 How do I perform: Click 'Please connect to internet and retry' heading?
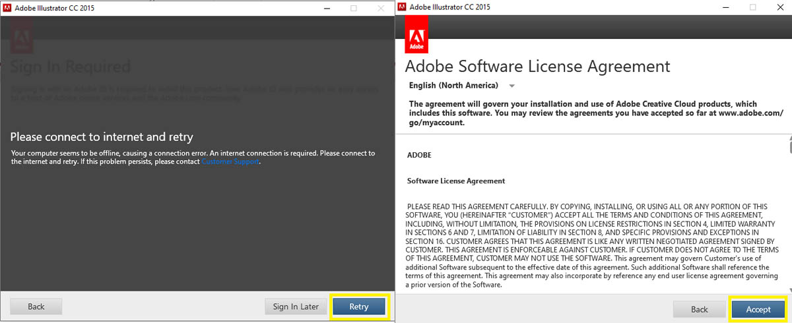tap(102, 137)
